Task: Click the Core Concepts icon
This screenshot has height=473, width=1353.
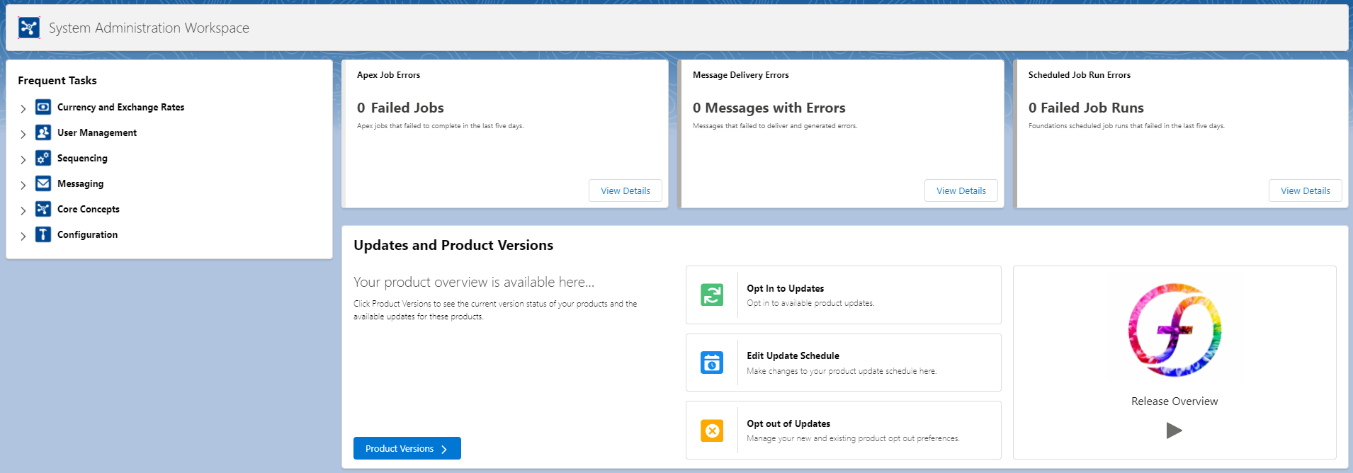Action: click(x=43, y=209)
